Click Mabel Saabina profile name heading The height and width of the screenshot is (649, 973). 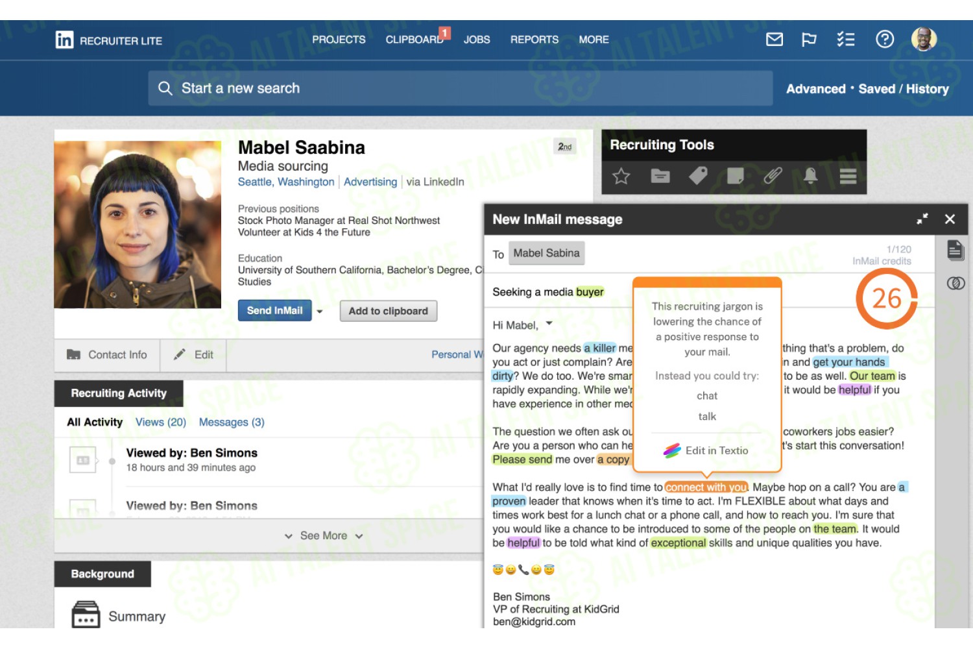[x=302, y=148]
